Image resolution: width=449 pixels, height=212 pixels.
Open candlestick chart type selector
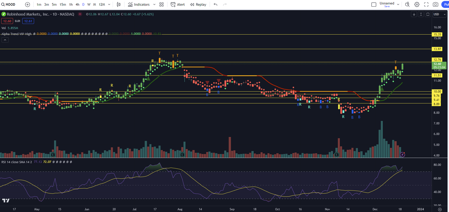(119, 4)
